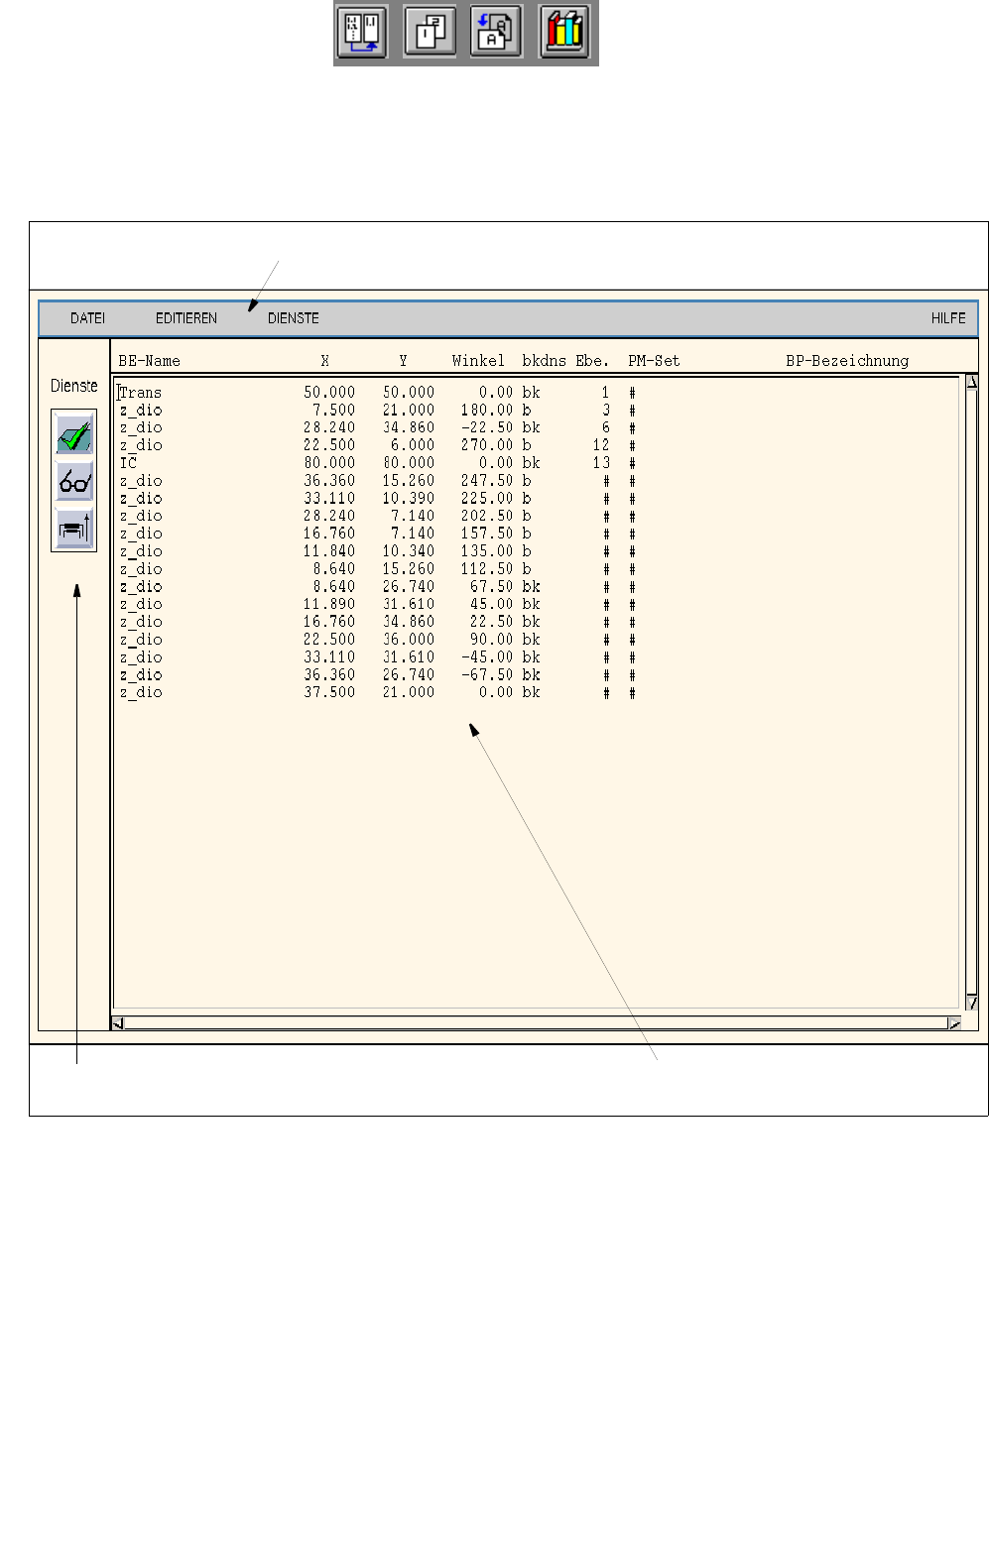Click the horizontal scrollbar right arrow
Screen dimensions: 989x1547
pyautogui.click(x=954, y=1023)
